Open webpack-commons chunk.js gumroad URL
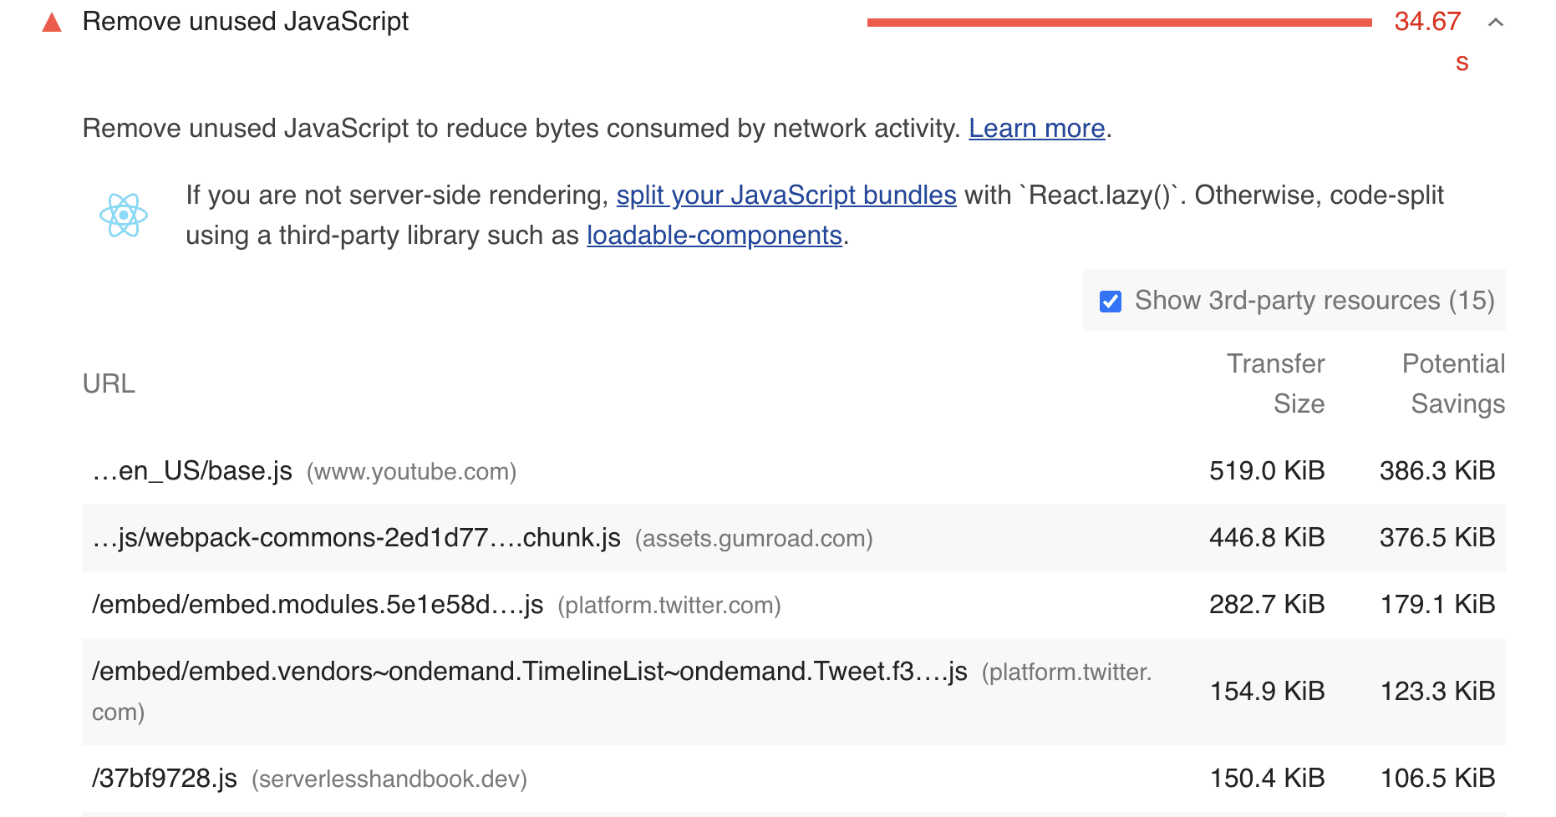This screenshot has width=1556, height=817. click(x=357, y=538)
